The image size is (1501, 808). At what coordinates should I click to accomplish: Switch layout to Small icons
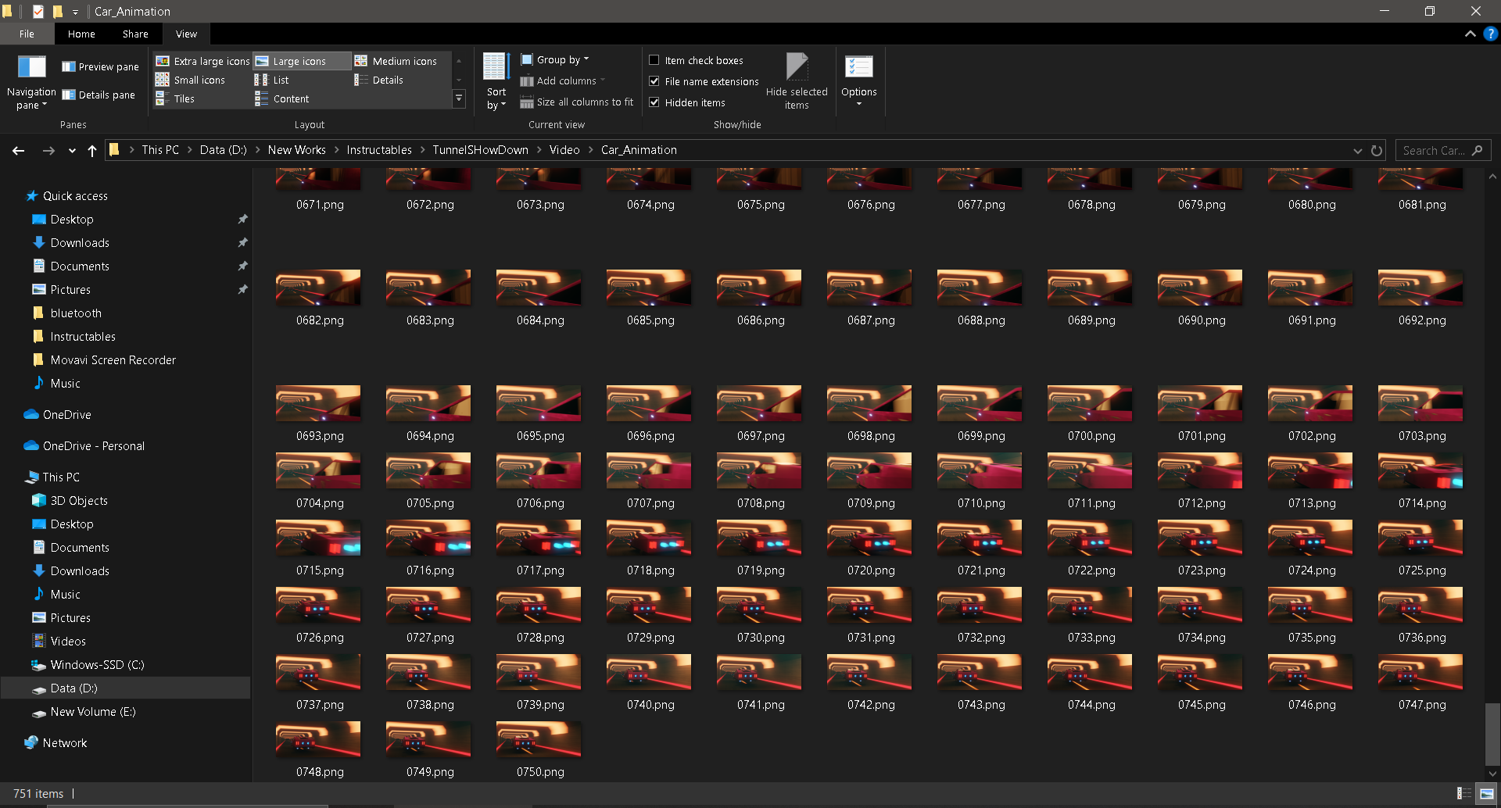[x=192, y=80]
